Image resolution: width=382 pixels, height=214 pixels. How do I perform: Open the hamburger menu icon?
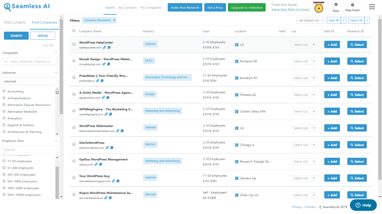tap(372, 7)
